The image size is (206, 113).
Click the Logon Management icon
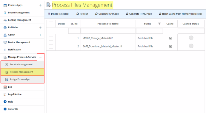pyautogui.click(x=5, y=13)
